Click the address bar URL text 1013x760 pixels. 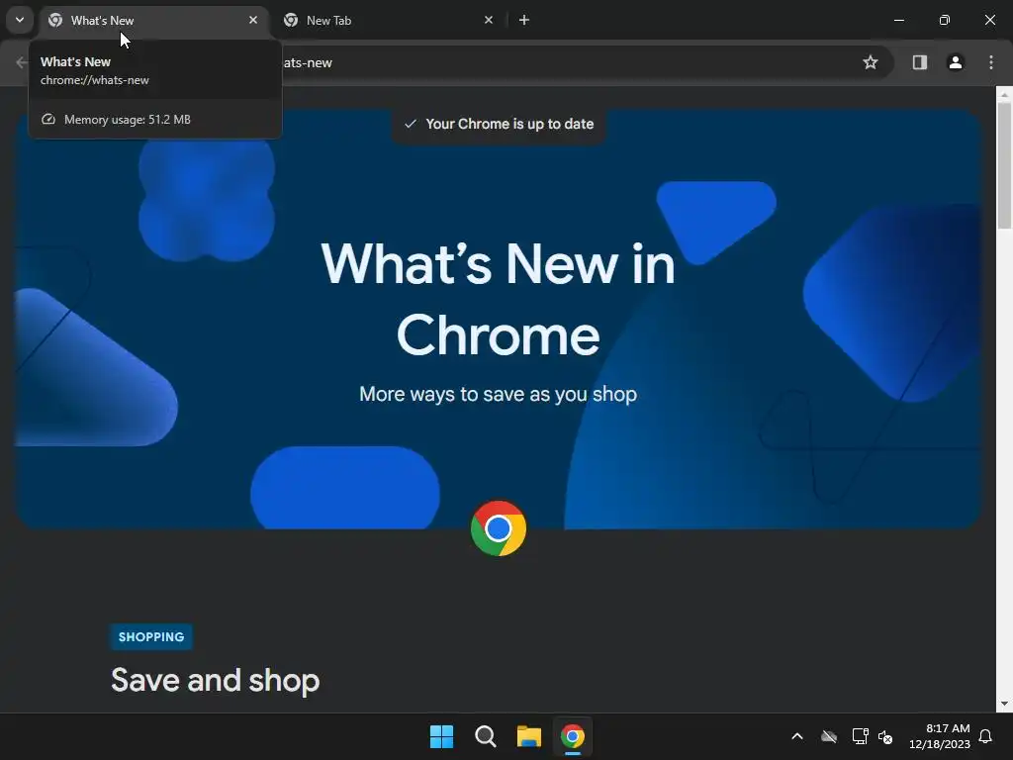tap(308, 62)
